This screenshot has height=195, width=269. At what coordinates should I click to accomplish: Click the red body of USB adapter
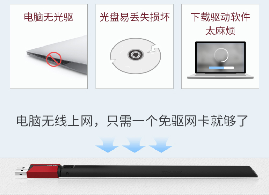(44, 171)
